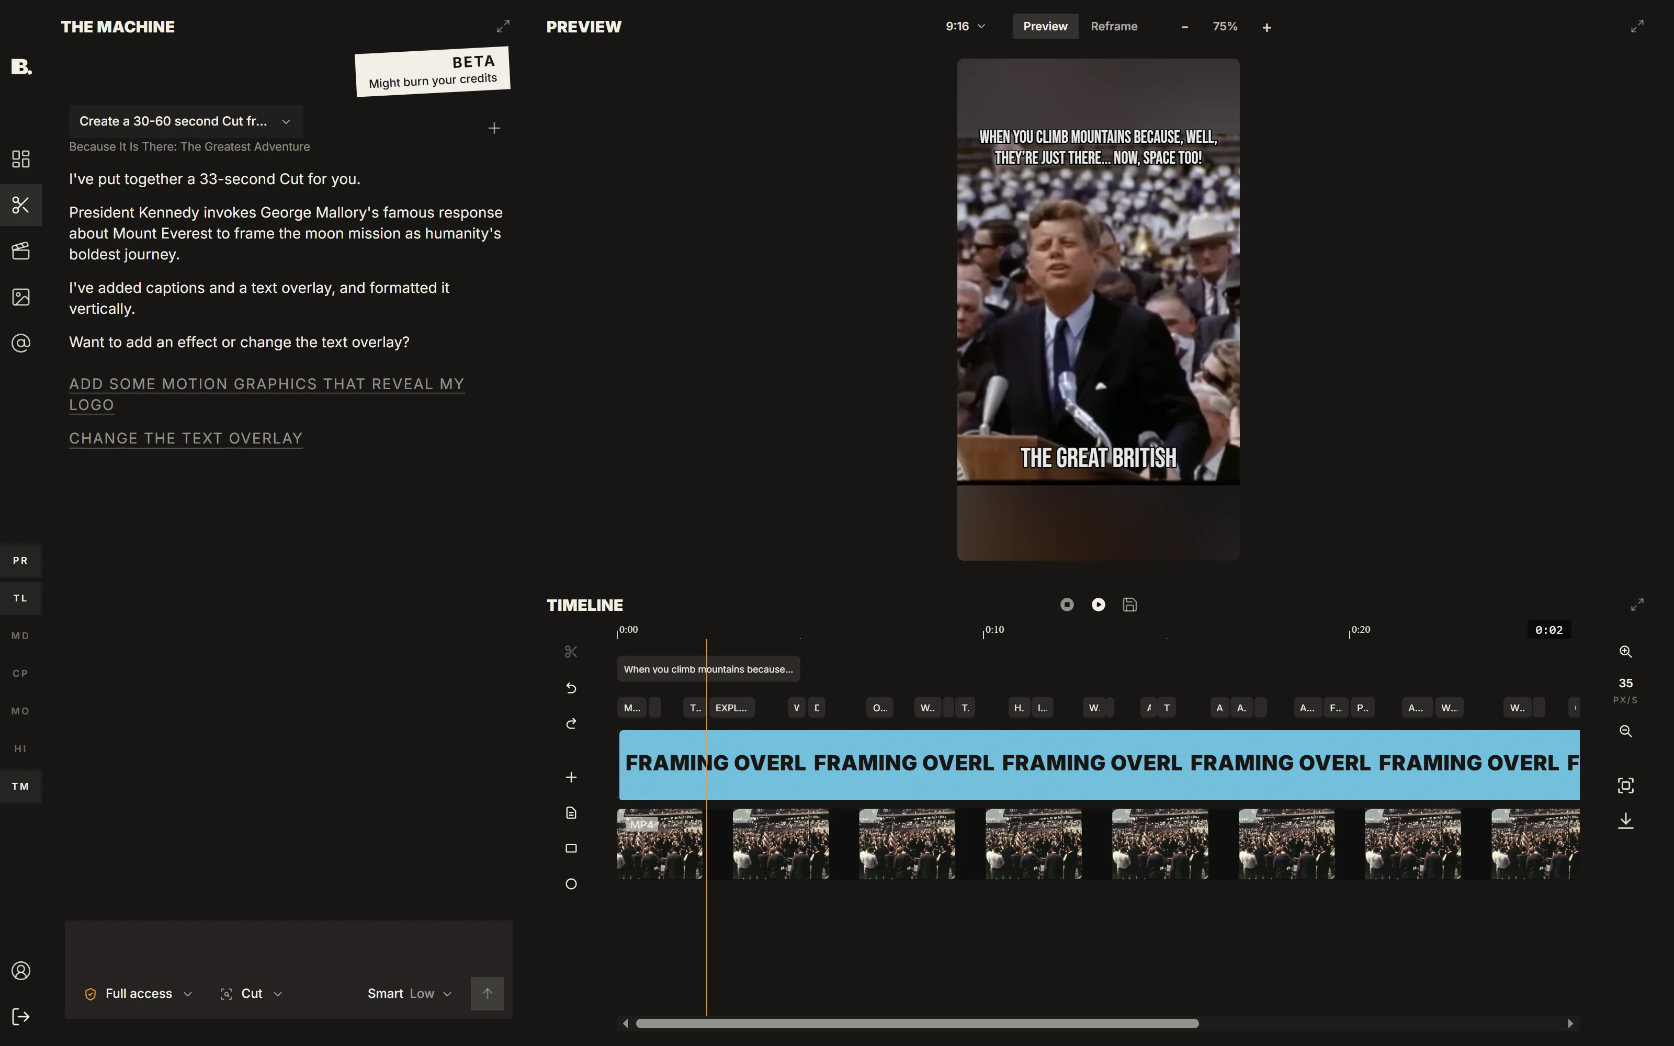Expand the Timeline panel to fullscreen
The image size is (1674, 1046).
1637,605
